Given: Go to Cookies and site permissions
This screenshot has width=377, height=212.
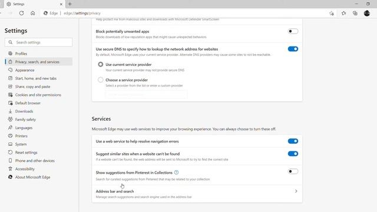Looking at the screenshot, I should click(x=38, y=95).
